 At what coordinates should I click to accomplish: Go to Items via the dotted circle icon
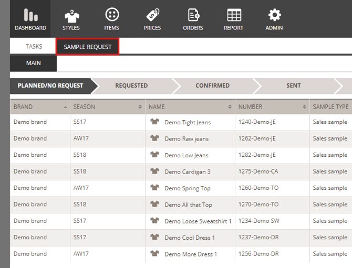point(111,15)
